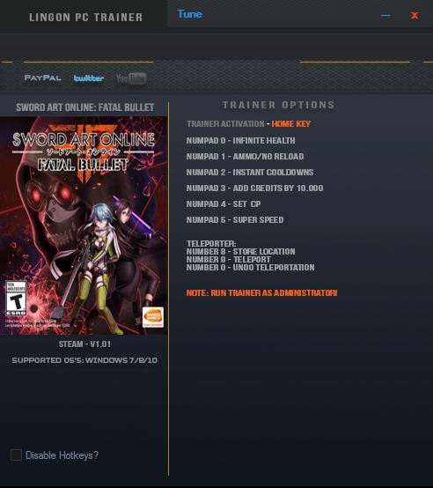Click Numpad 5 - Super Speed line
The height and width of the screenshot is (488, 433).
point(235,220)
